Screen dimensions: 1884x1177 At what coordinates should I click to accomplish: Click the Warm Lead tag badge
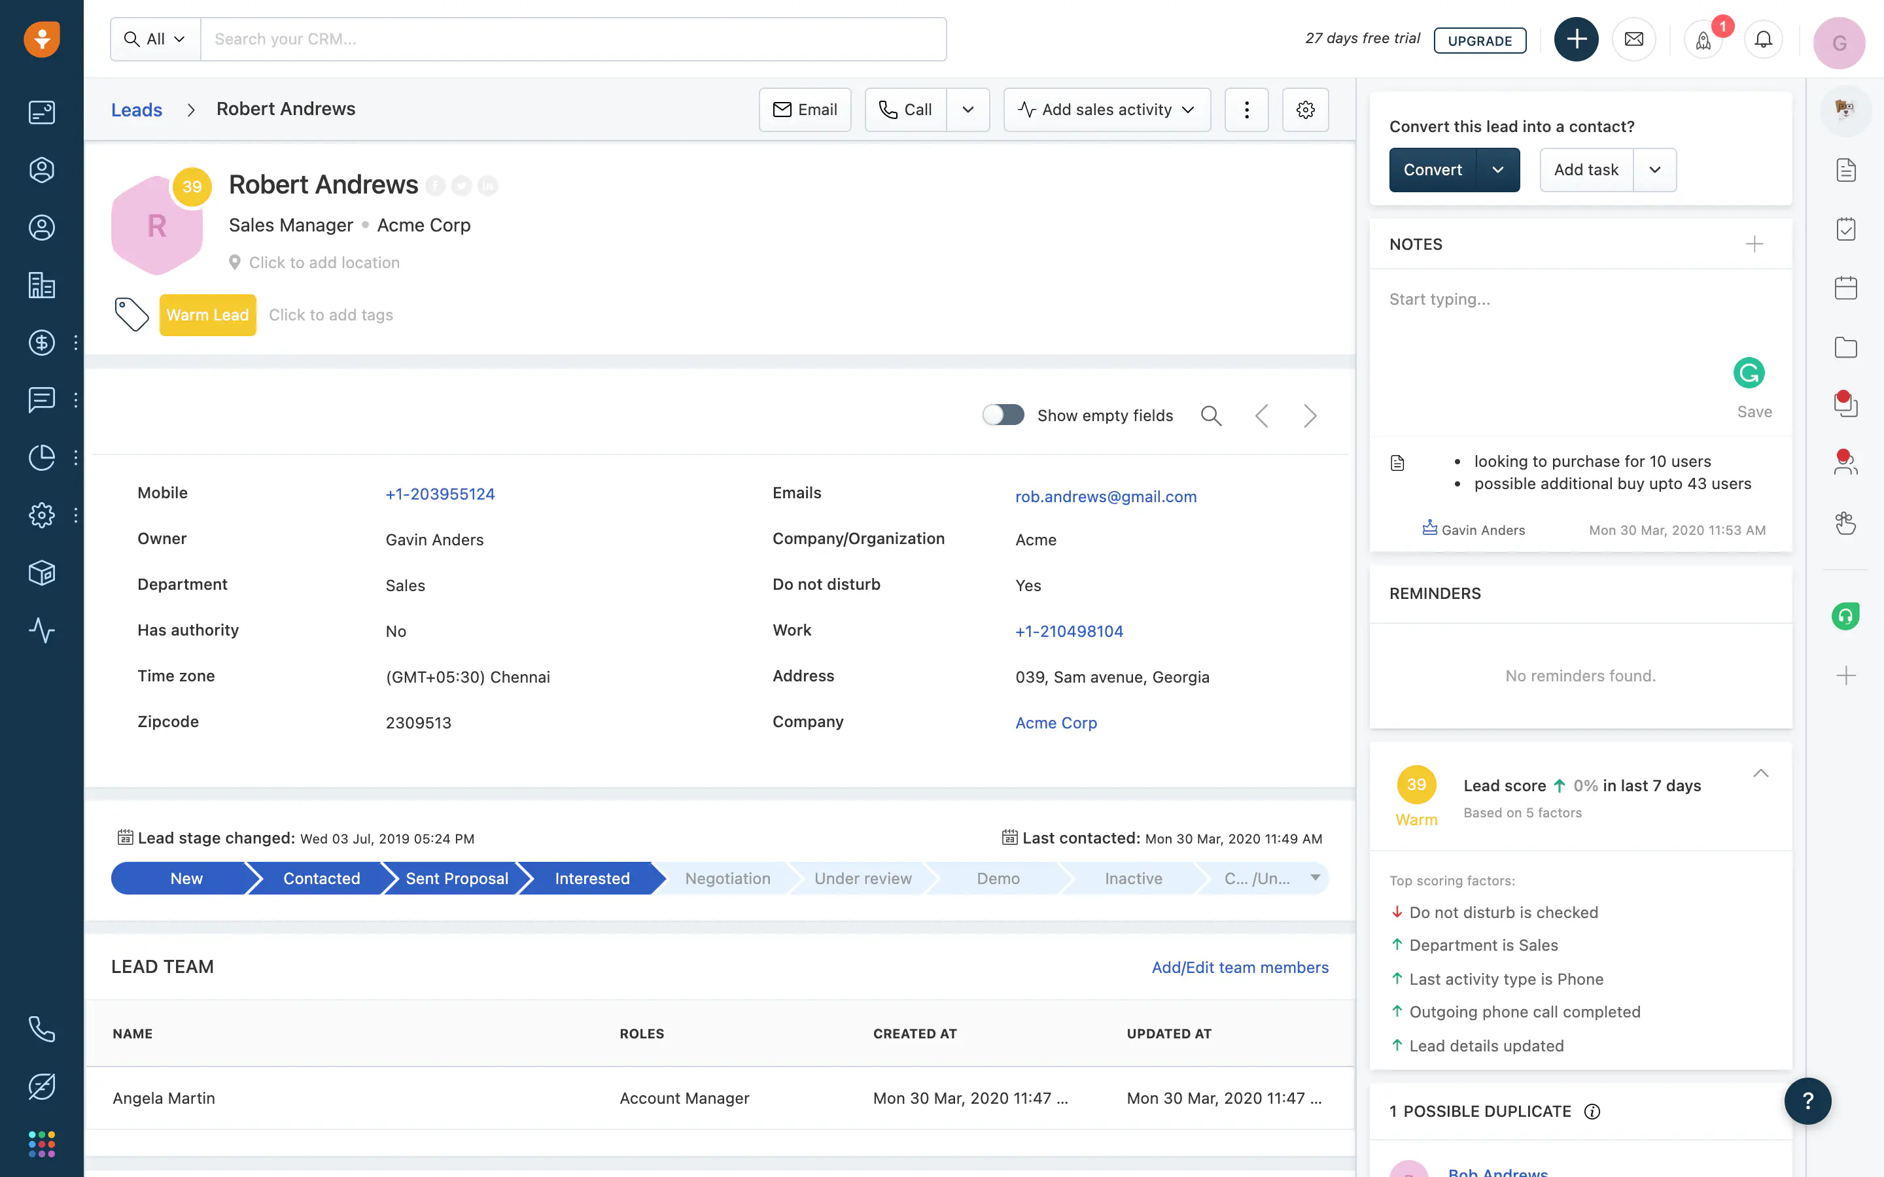pos(207,315)
